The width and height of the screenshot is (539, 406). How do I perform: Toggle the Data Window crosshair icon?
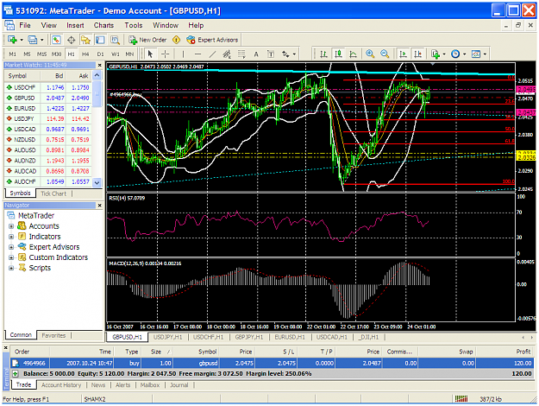pyautogui.click(x=72, y=40)
